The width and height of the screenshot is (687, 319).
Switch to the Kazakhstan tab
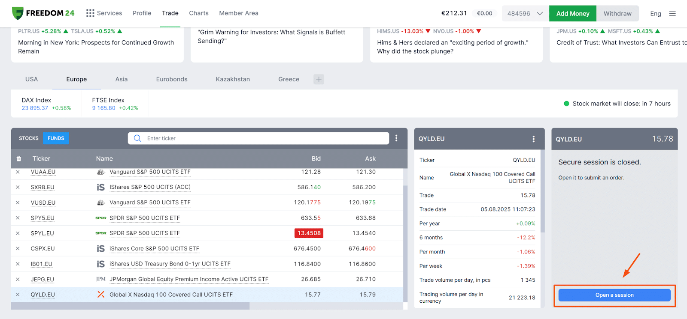[x=233, y=79]
